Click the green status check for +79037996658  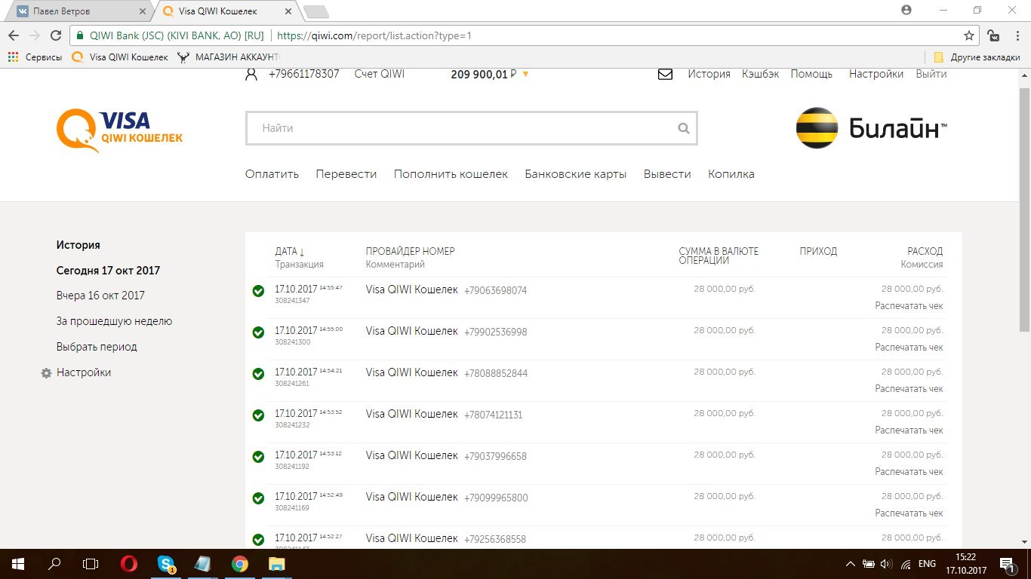(258, 457)
